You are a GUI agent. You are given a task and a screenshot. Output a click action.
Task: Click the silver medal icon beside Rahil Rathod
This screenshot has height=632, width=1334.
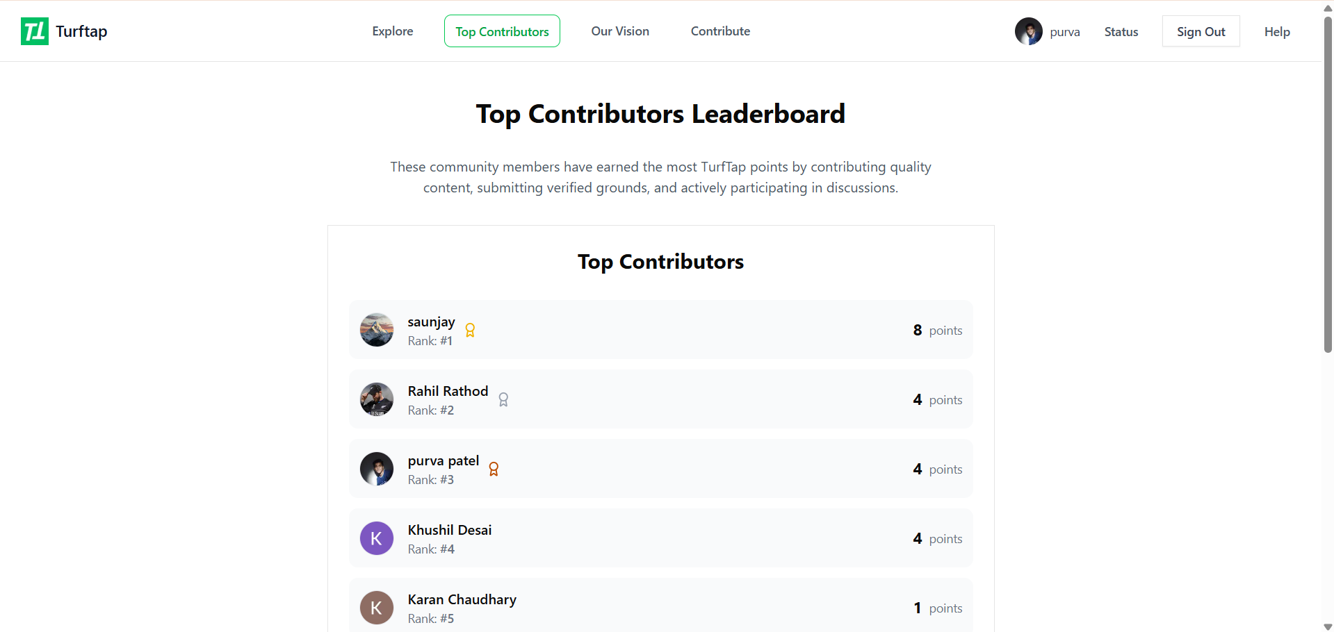tap(503, 400)
